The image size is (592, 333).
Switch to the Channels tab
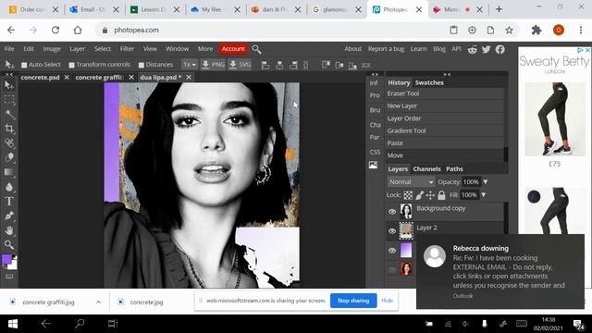tap(426, 169)
